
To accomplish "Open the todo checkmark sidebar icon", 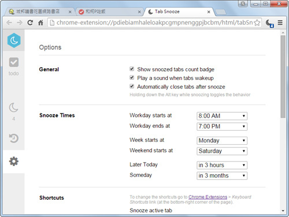I will point(14,62).
